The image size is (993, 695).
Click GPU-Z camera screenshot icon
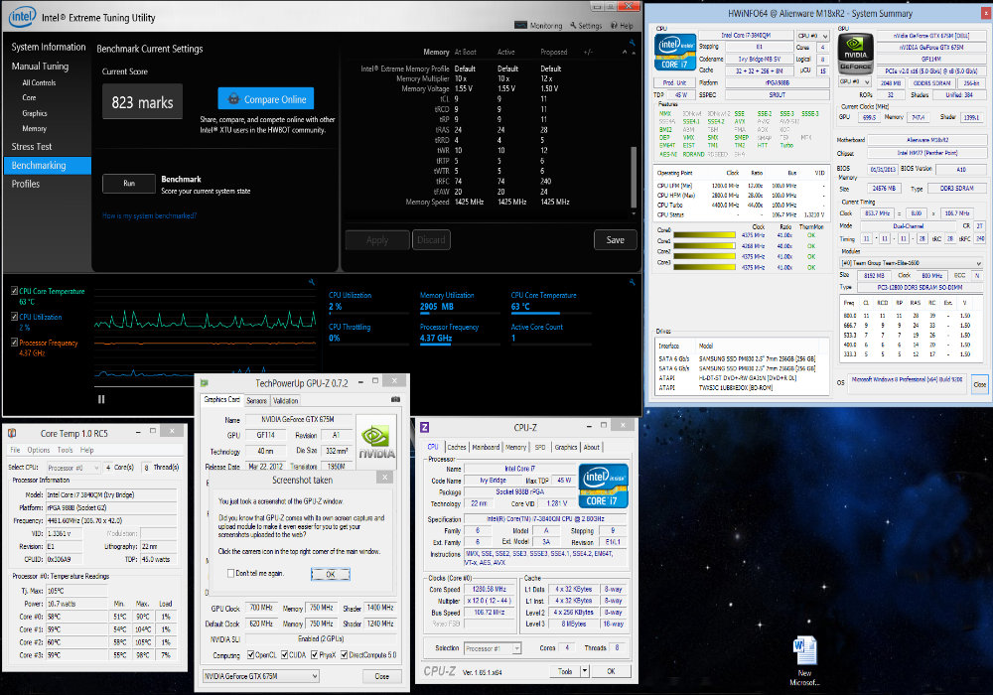click(x=395, y=399)
